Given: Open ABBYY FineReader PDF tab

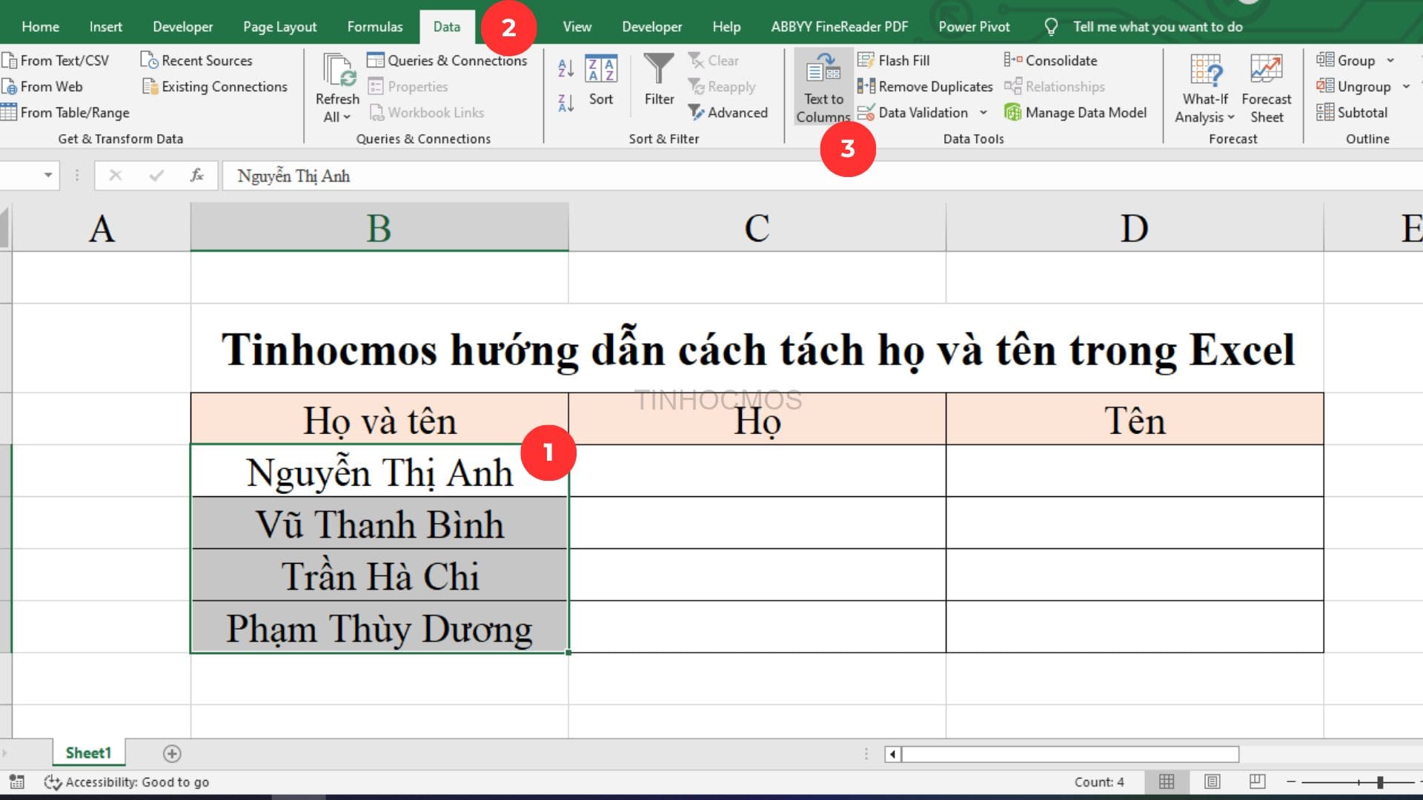Looking at the screenshot, I should 839,27.
